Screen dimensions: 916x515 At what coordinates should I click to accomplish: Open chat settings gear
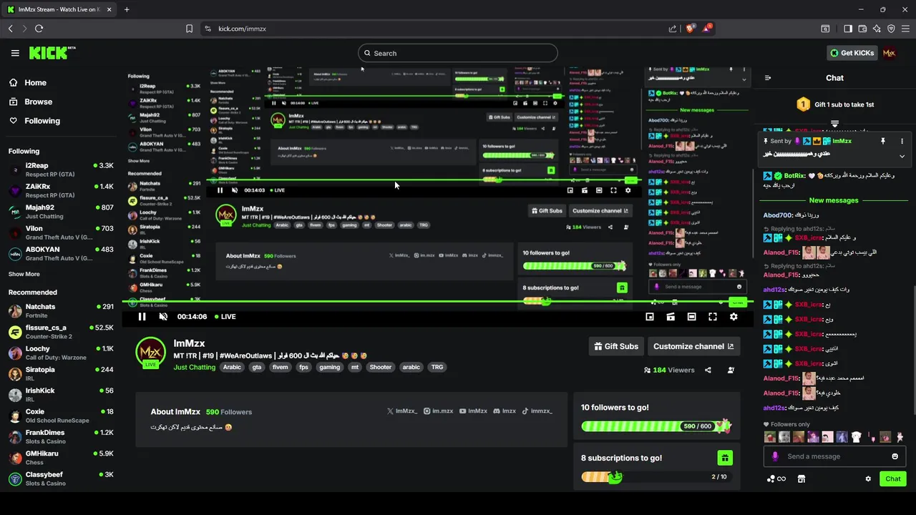[868, 479]
